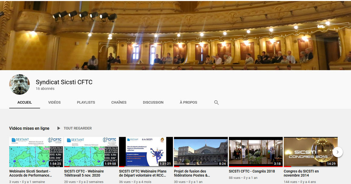The height and width of the screenshot is (184, 351).
Task: Play the 1:59:58 Télétravail webinar thumbnail
Action: tap(91, 152)
